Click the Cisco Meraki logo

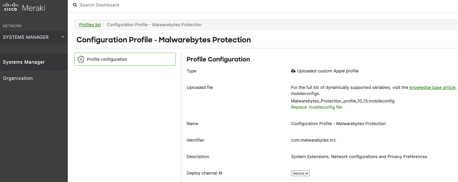pos(24,8)
